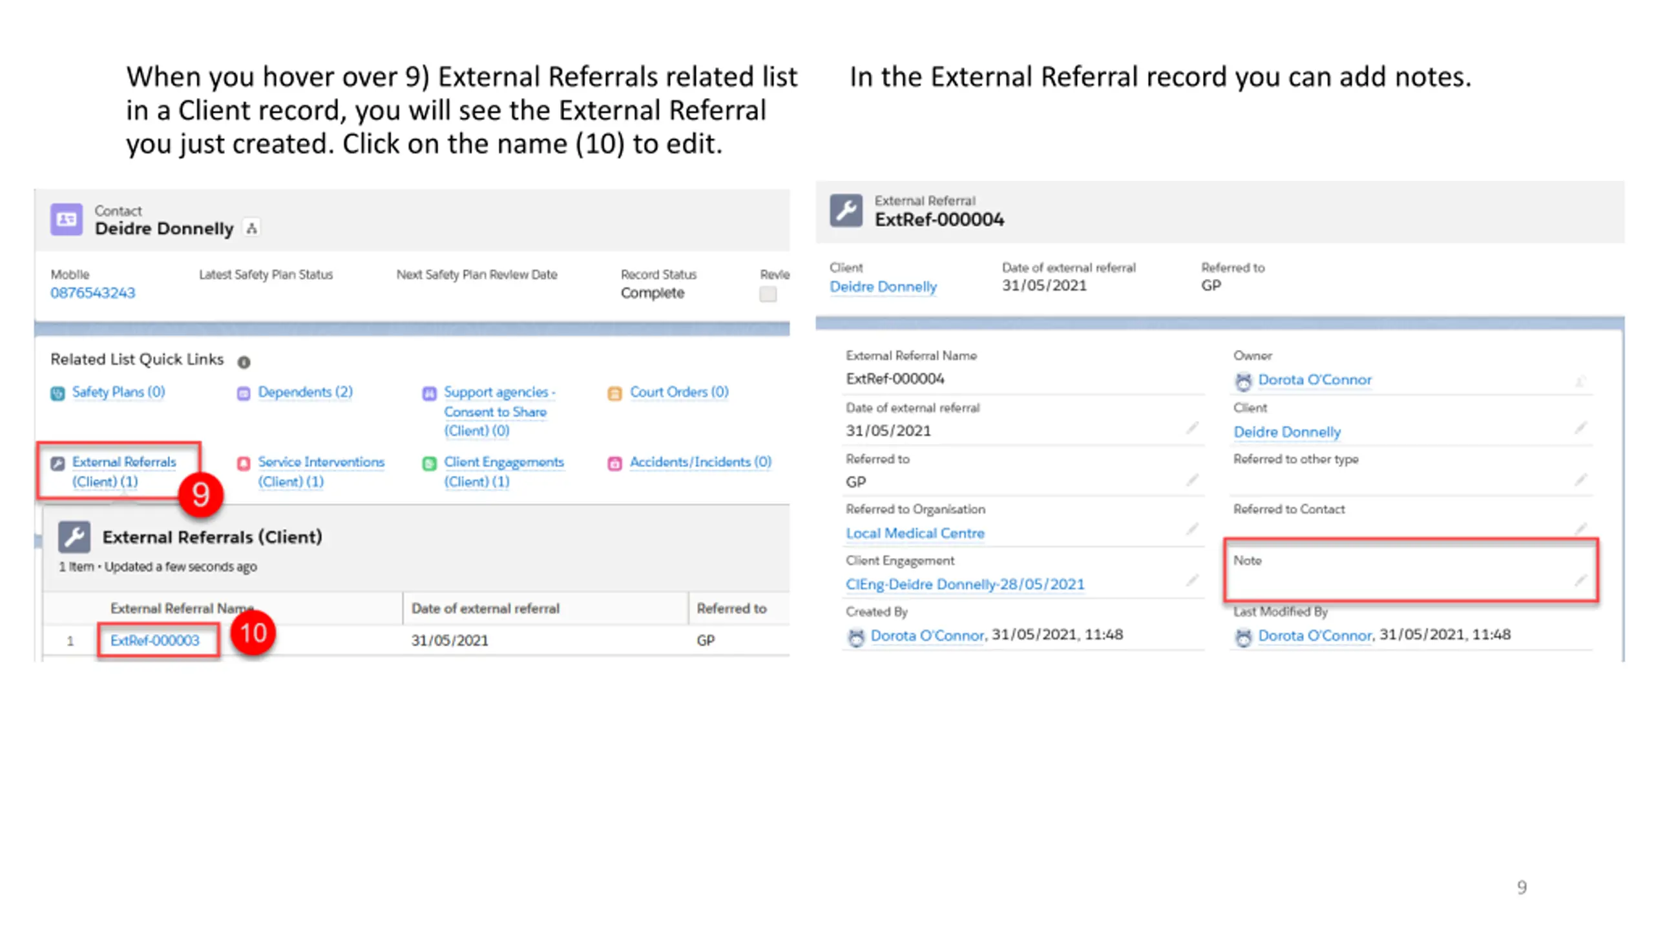Viewport: 1654px width, 930px height.
Task: Click the change owner icon in Owner row
Action: click(x=1580, y=381)
